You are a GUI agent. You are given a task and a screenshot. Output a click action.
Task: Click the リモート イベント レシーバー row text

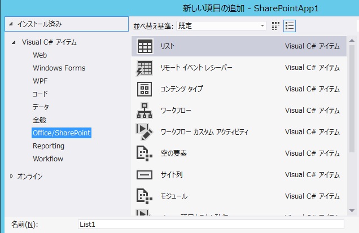[x=196, y=68]
